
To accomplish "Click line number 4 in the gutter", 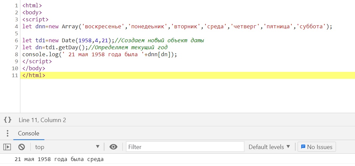I will (x=16, y=27).
